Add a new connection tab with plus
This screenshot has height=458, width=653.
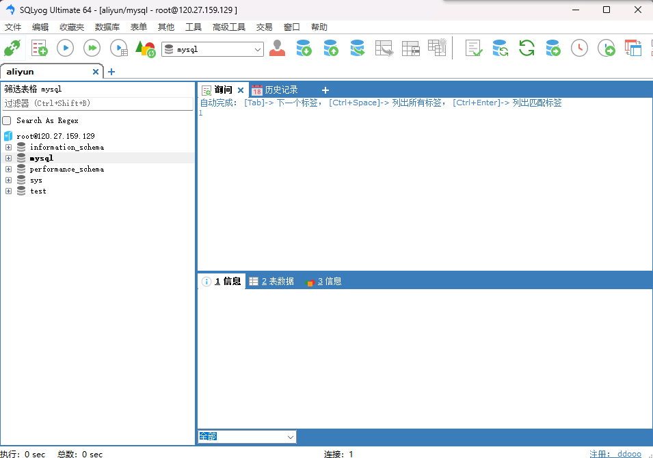(111, 72)
